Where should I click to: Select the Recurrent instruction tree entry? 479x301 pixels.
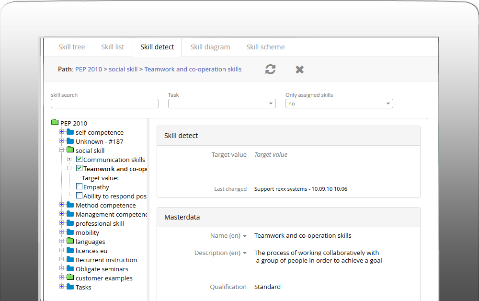pyautogui.click(x=106, y=260)
